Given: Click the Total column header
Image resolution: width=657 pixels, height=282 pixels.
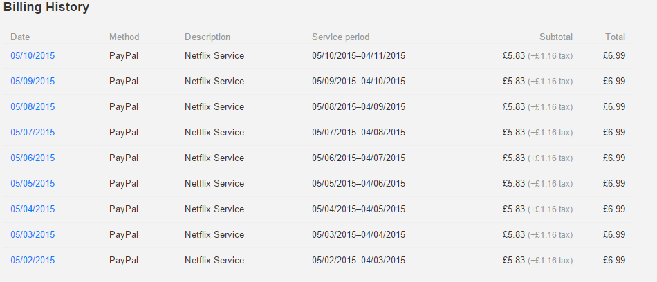Looking at the screenshot, I should click(x=615, y=37).
